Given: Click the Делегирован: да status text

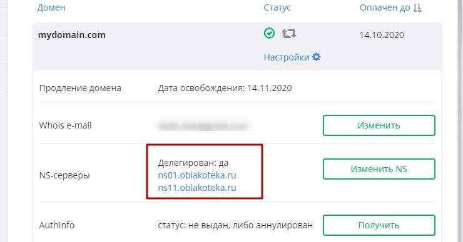Looking at the screenshot, I should coord(193,163).
